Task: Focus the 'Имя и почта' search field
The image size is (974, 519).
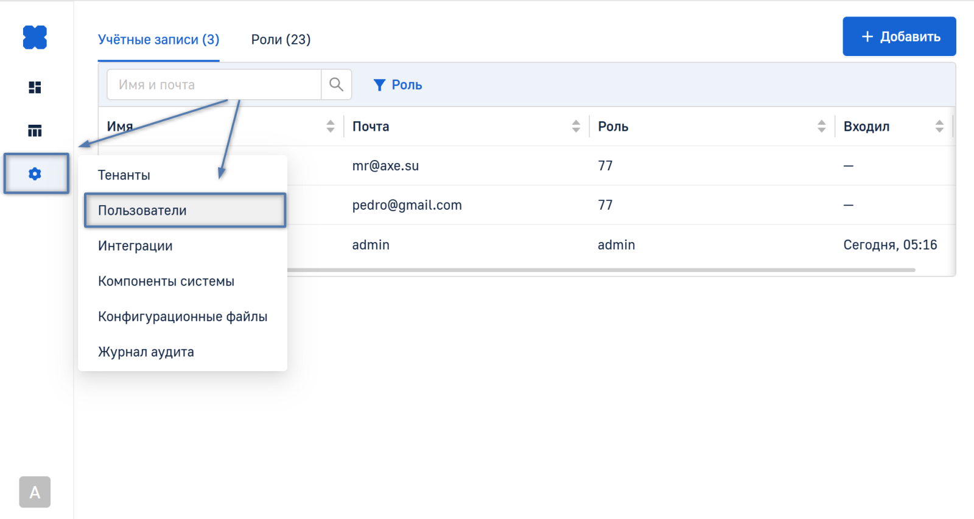Action: click(214, 85)
